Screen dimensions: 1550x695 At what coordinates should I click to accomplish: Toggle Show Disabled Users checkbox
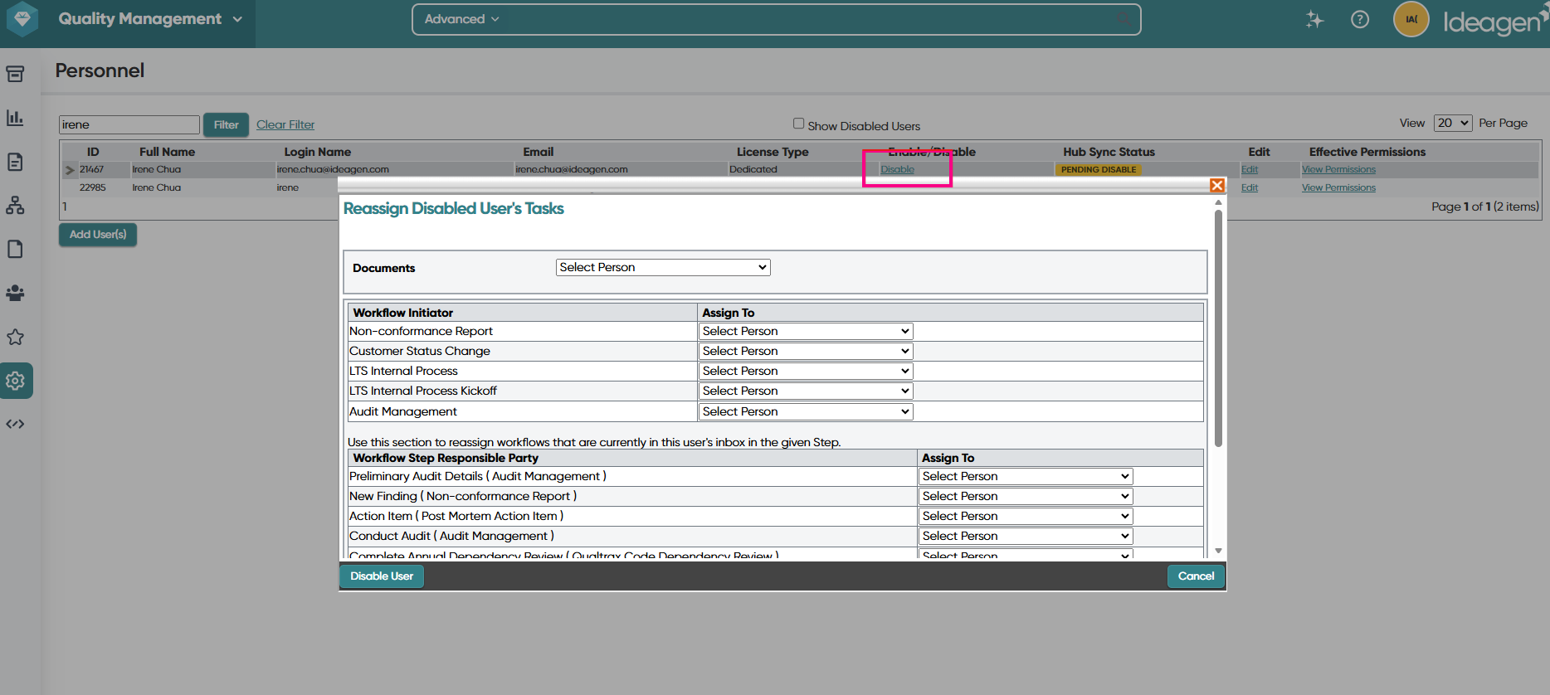(798, 124)
